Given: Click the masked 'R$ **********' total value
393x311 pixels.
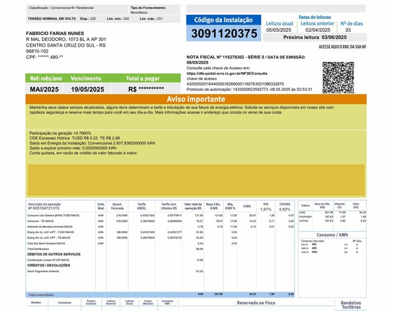Looking at the screenshot, I should click(x=146, y=89).
